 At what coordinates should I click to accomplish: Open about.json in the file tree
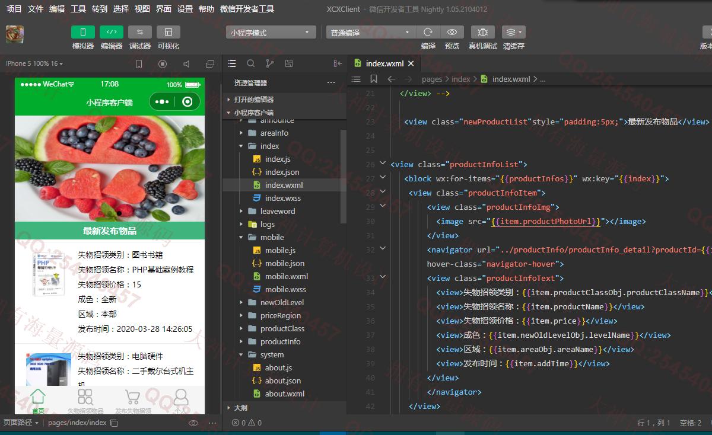tap(284, 380)
